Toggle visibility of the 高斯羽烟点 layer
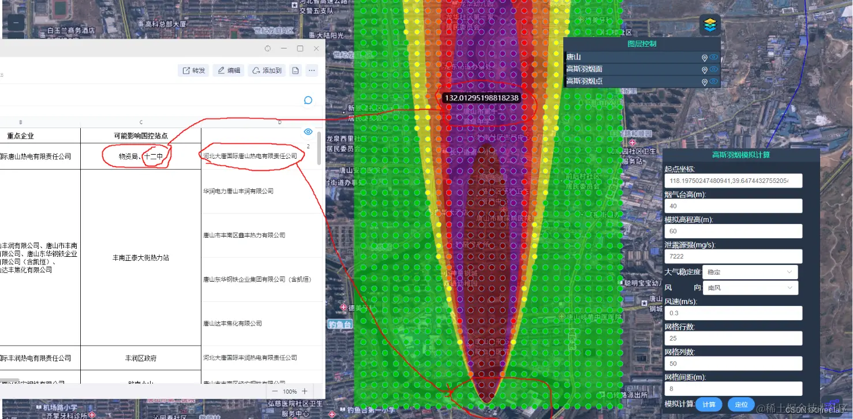The height and width of the screenshot is (419, 853). 714,81
